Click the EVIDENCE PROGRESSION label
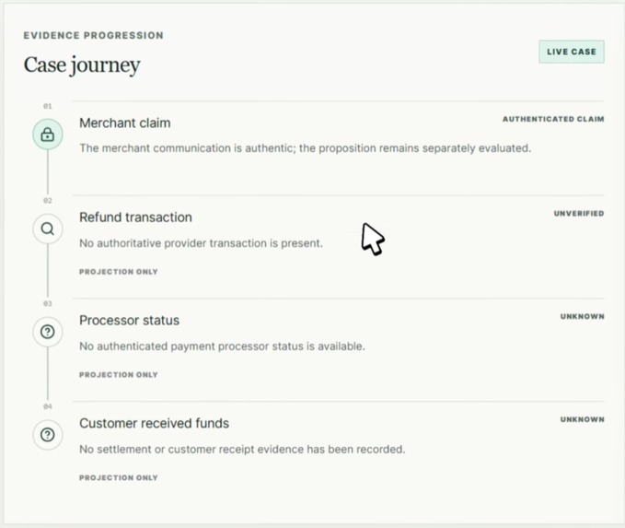 [93, 36]
